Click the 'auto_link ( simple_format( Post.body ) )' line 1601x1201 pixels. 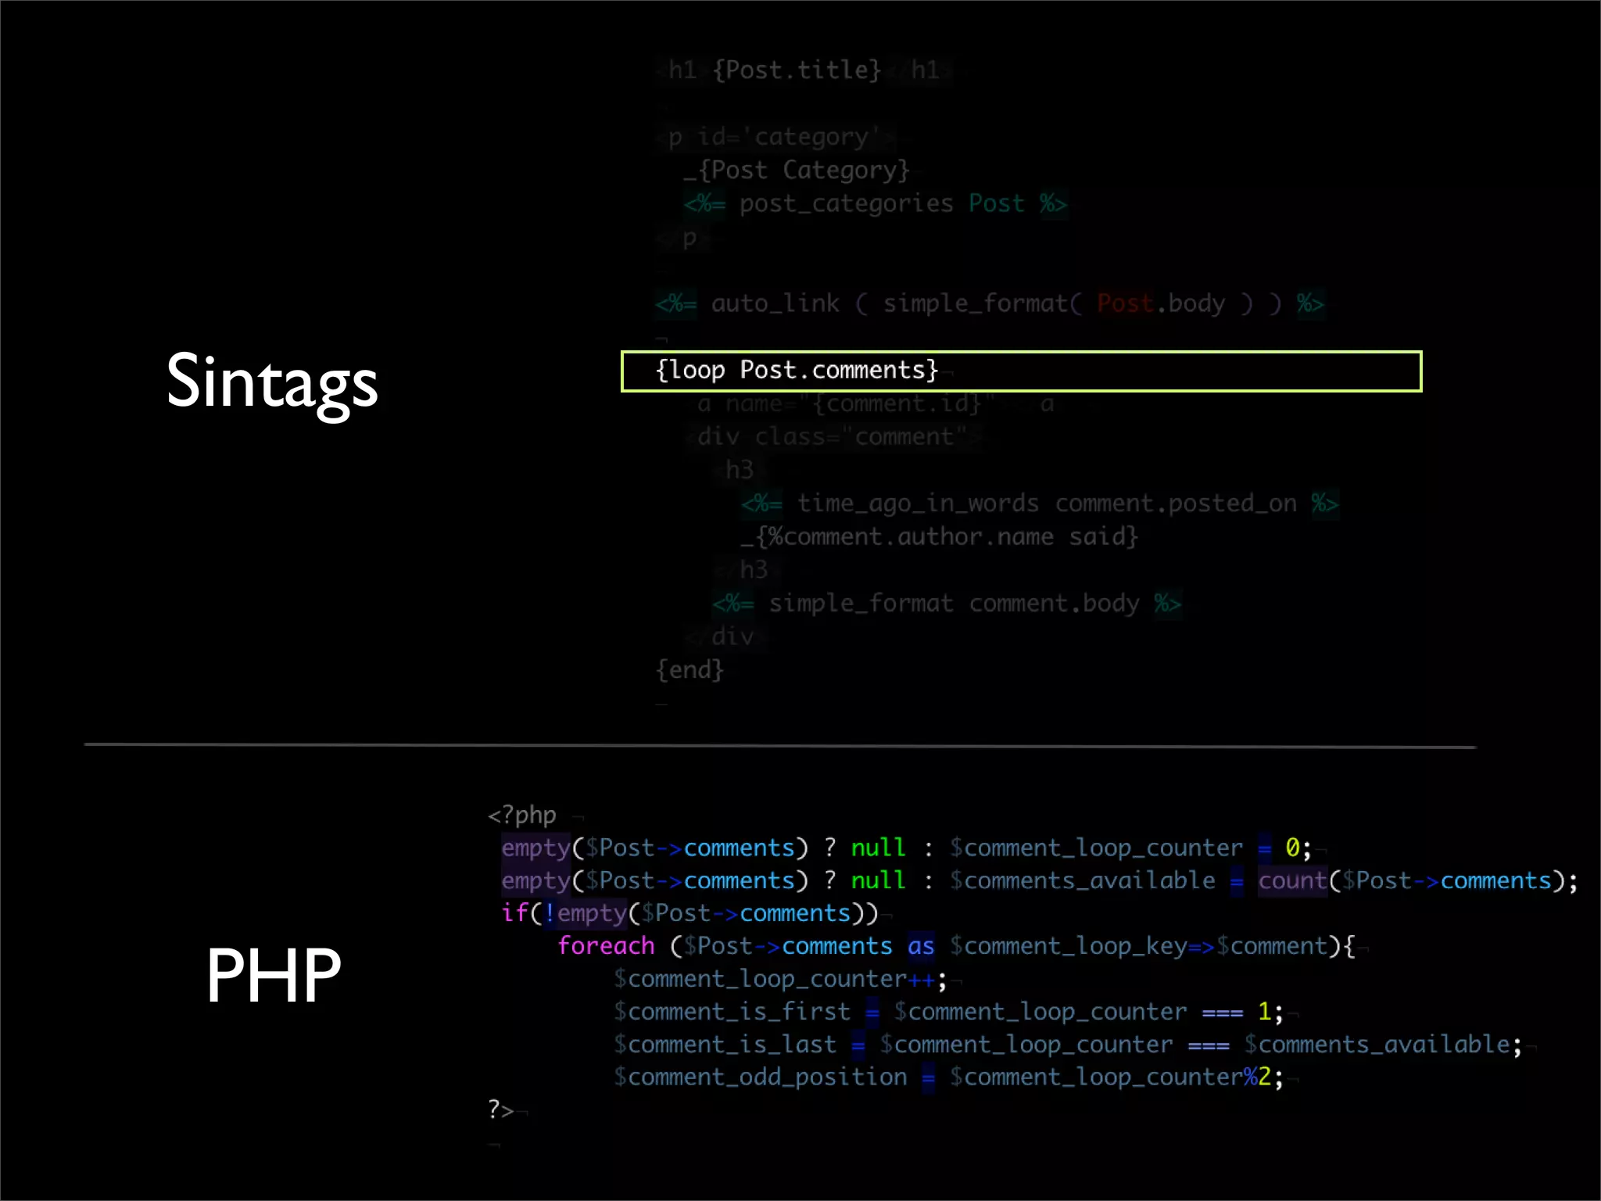tap(990, 303)
